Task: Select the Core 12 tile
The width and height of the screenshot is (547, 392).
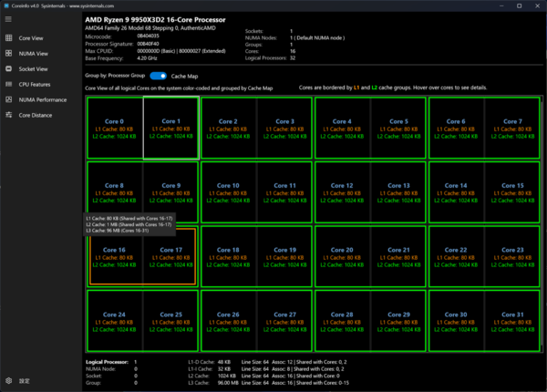Action: click(342, 191)
